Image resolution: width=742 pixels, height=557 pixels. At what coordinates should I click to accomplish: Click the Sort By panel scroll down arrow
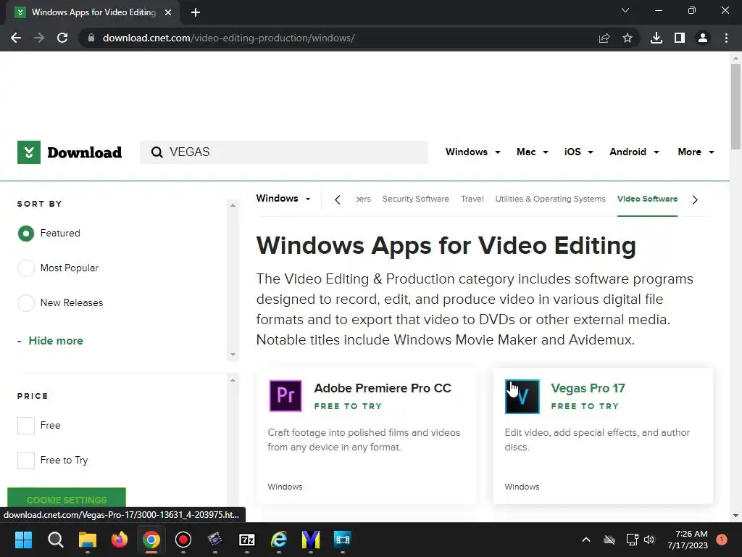(233, 354)
